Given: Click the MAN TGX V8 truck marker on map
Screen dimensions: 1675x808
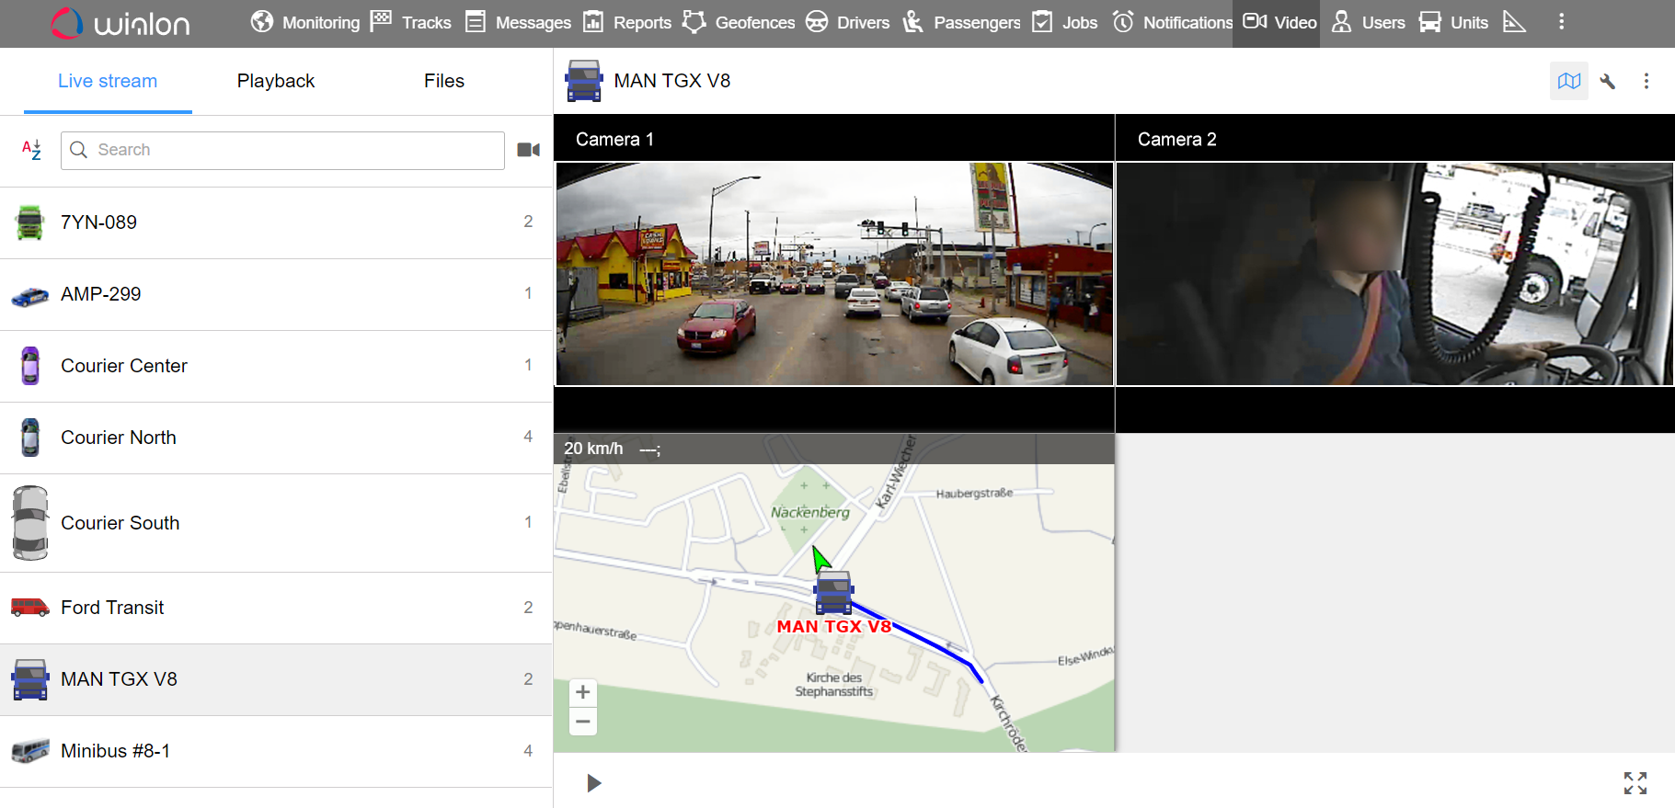Looking at the screenshot, I should [x=833, y=593].
